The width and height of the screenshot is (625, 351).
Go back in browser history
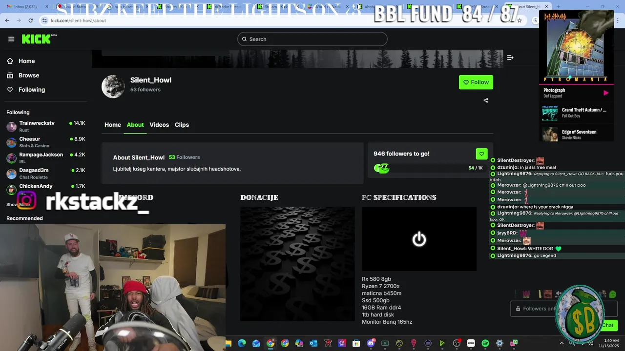(7, 20)
